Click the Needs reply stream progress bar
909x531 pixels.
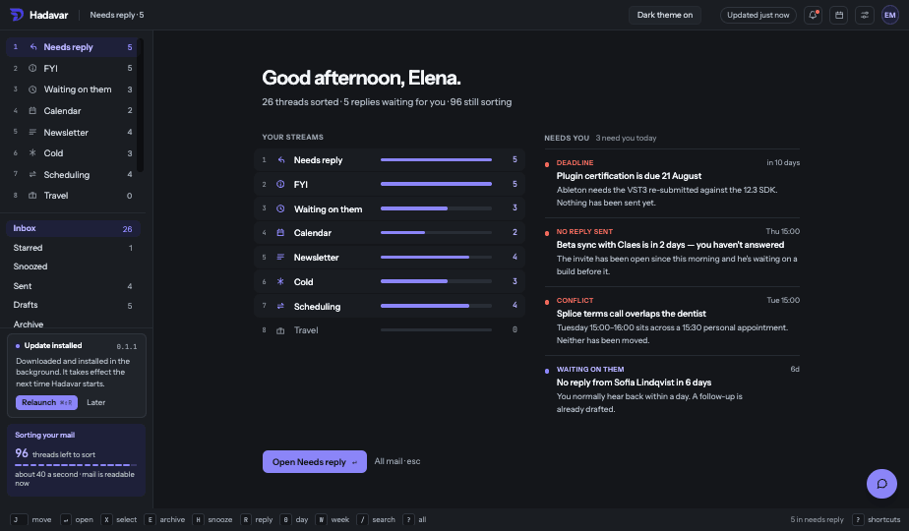click(x=436, y=159)
